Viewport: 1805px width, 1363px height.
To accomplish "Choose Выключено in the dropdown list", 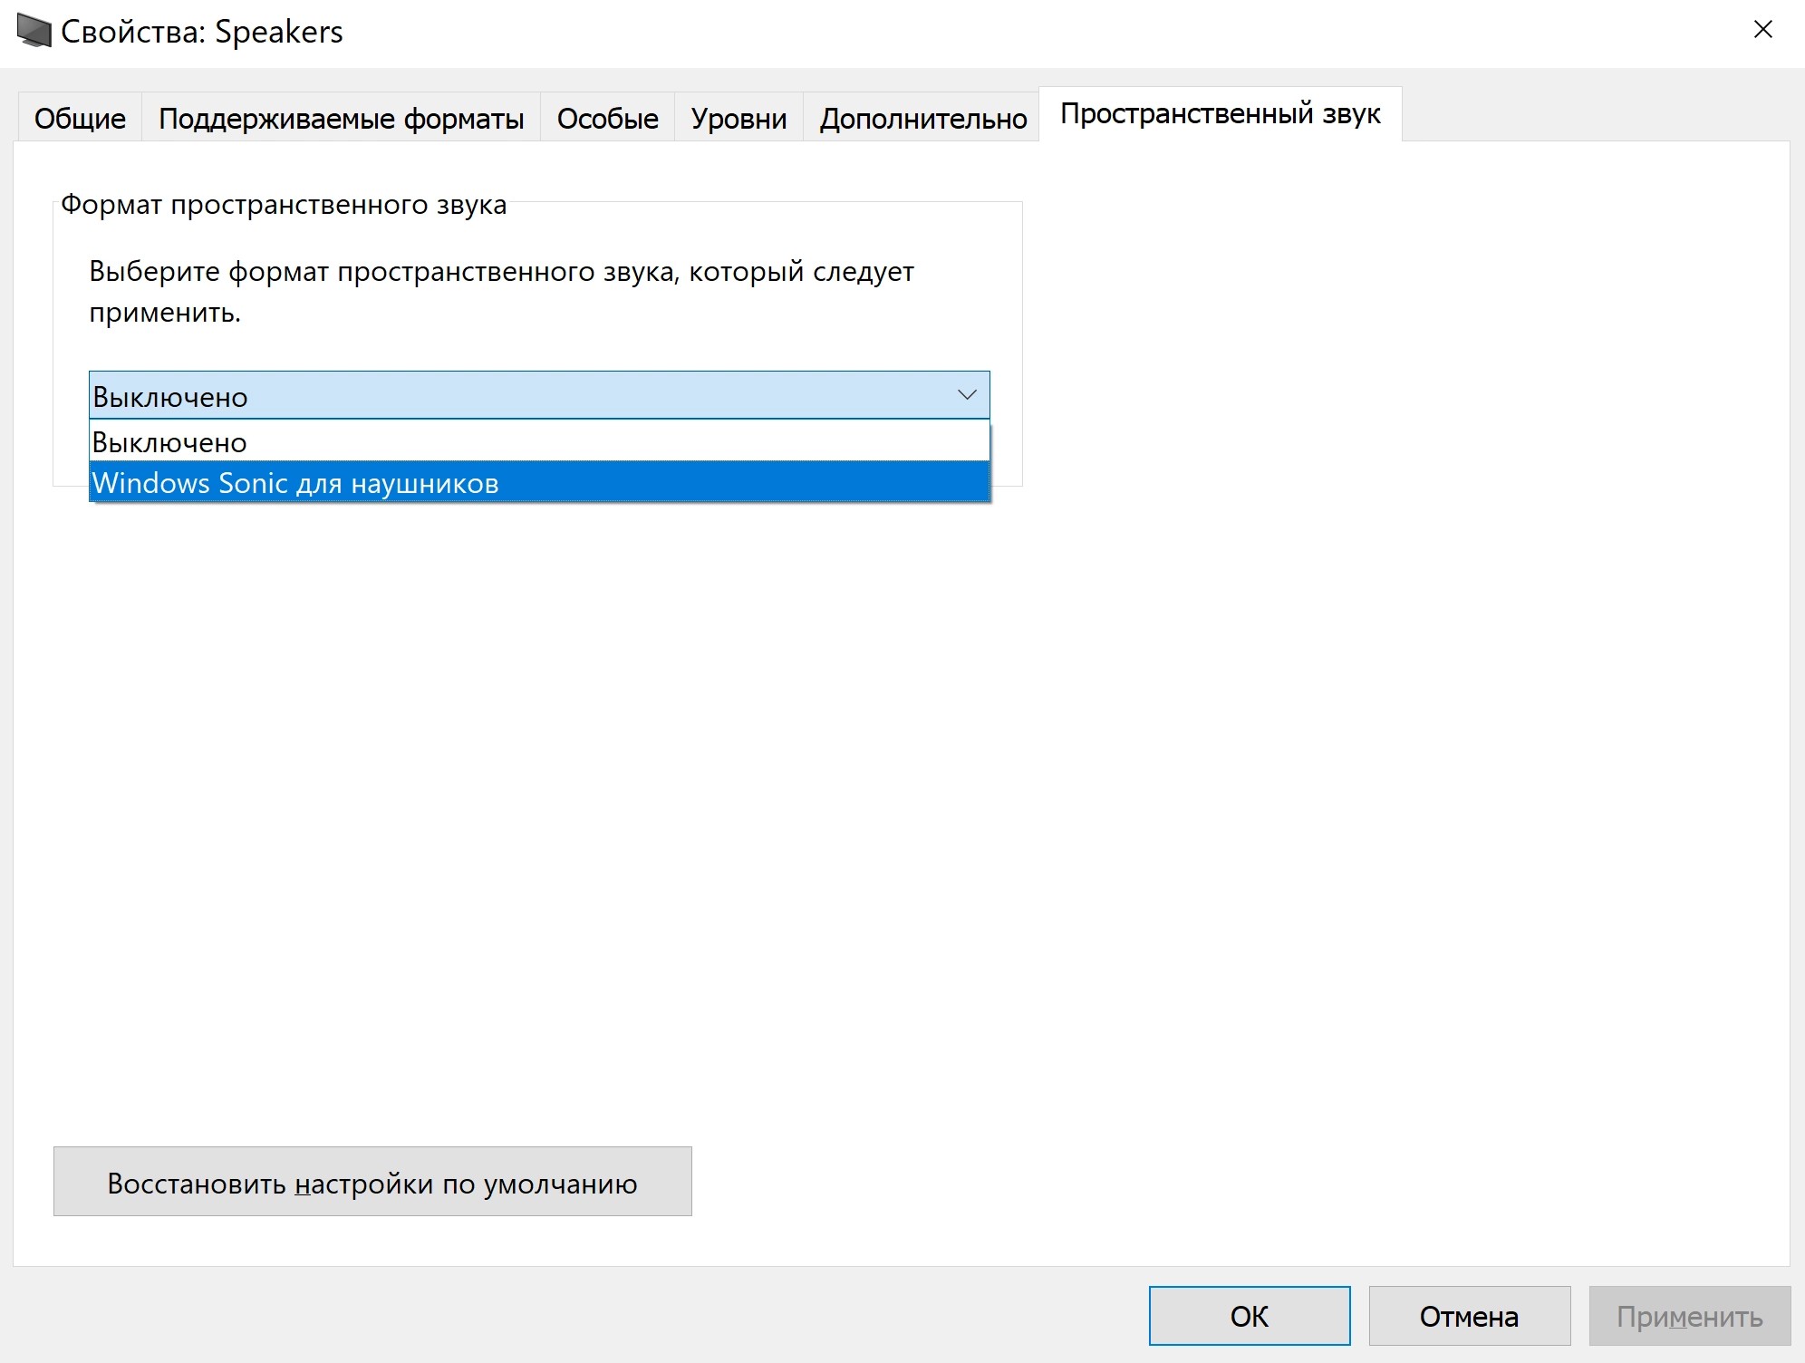I will (x=539, y=441).
